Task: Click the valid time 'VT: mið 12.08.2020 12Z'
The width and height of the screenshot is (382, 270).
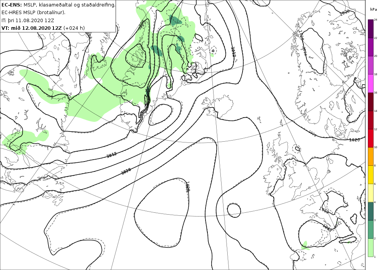Action: (32, 28)
